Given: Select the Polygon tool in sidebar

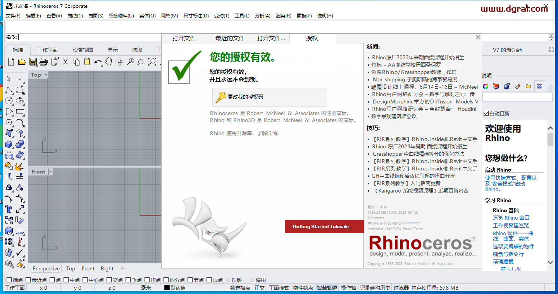Looking at the screenshot, I should pyautogui.click(x=9, y=122).
